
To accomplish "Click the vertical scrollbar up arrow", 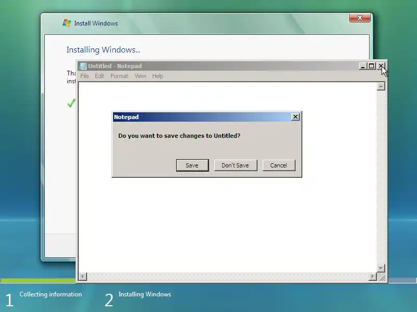I will (x=381, y=86).
